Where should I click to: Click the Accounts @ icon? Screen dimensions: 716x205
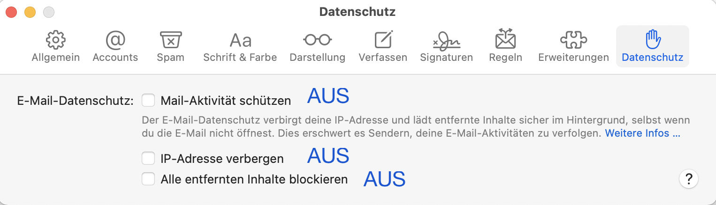[x=115, y=41]
